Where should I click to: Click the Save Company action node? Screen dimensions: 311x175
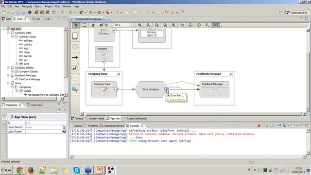(151, 89)
